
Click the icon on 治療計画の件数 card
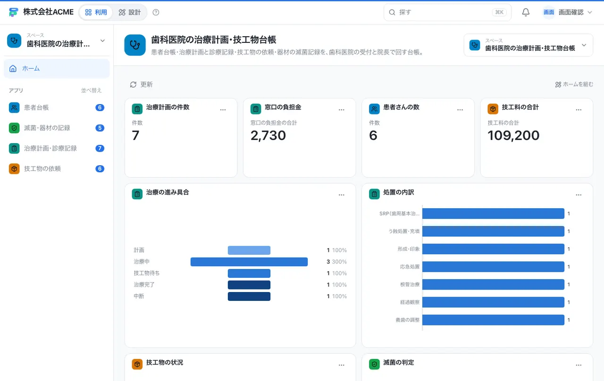(x=137, y=109)
